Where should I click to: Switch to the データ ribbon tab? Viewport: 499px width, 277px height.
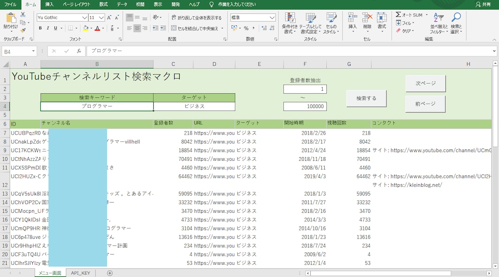(122, 5)
